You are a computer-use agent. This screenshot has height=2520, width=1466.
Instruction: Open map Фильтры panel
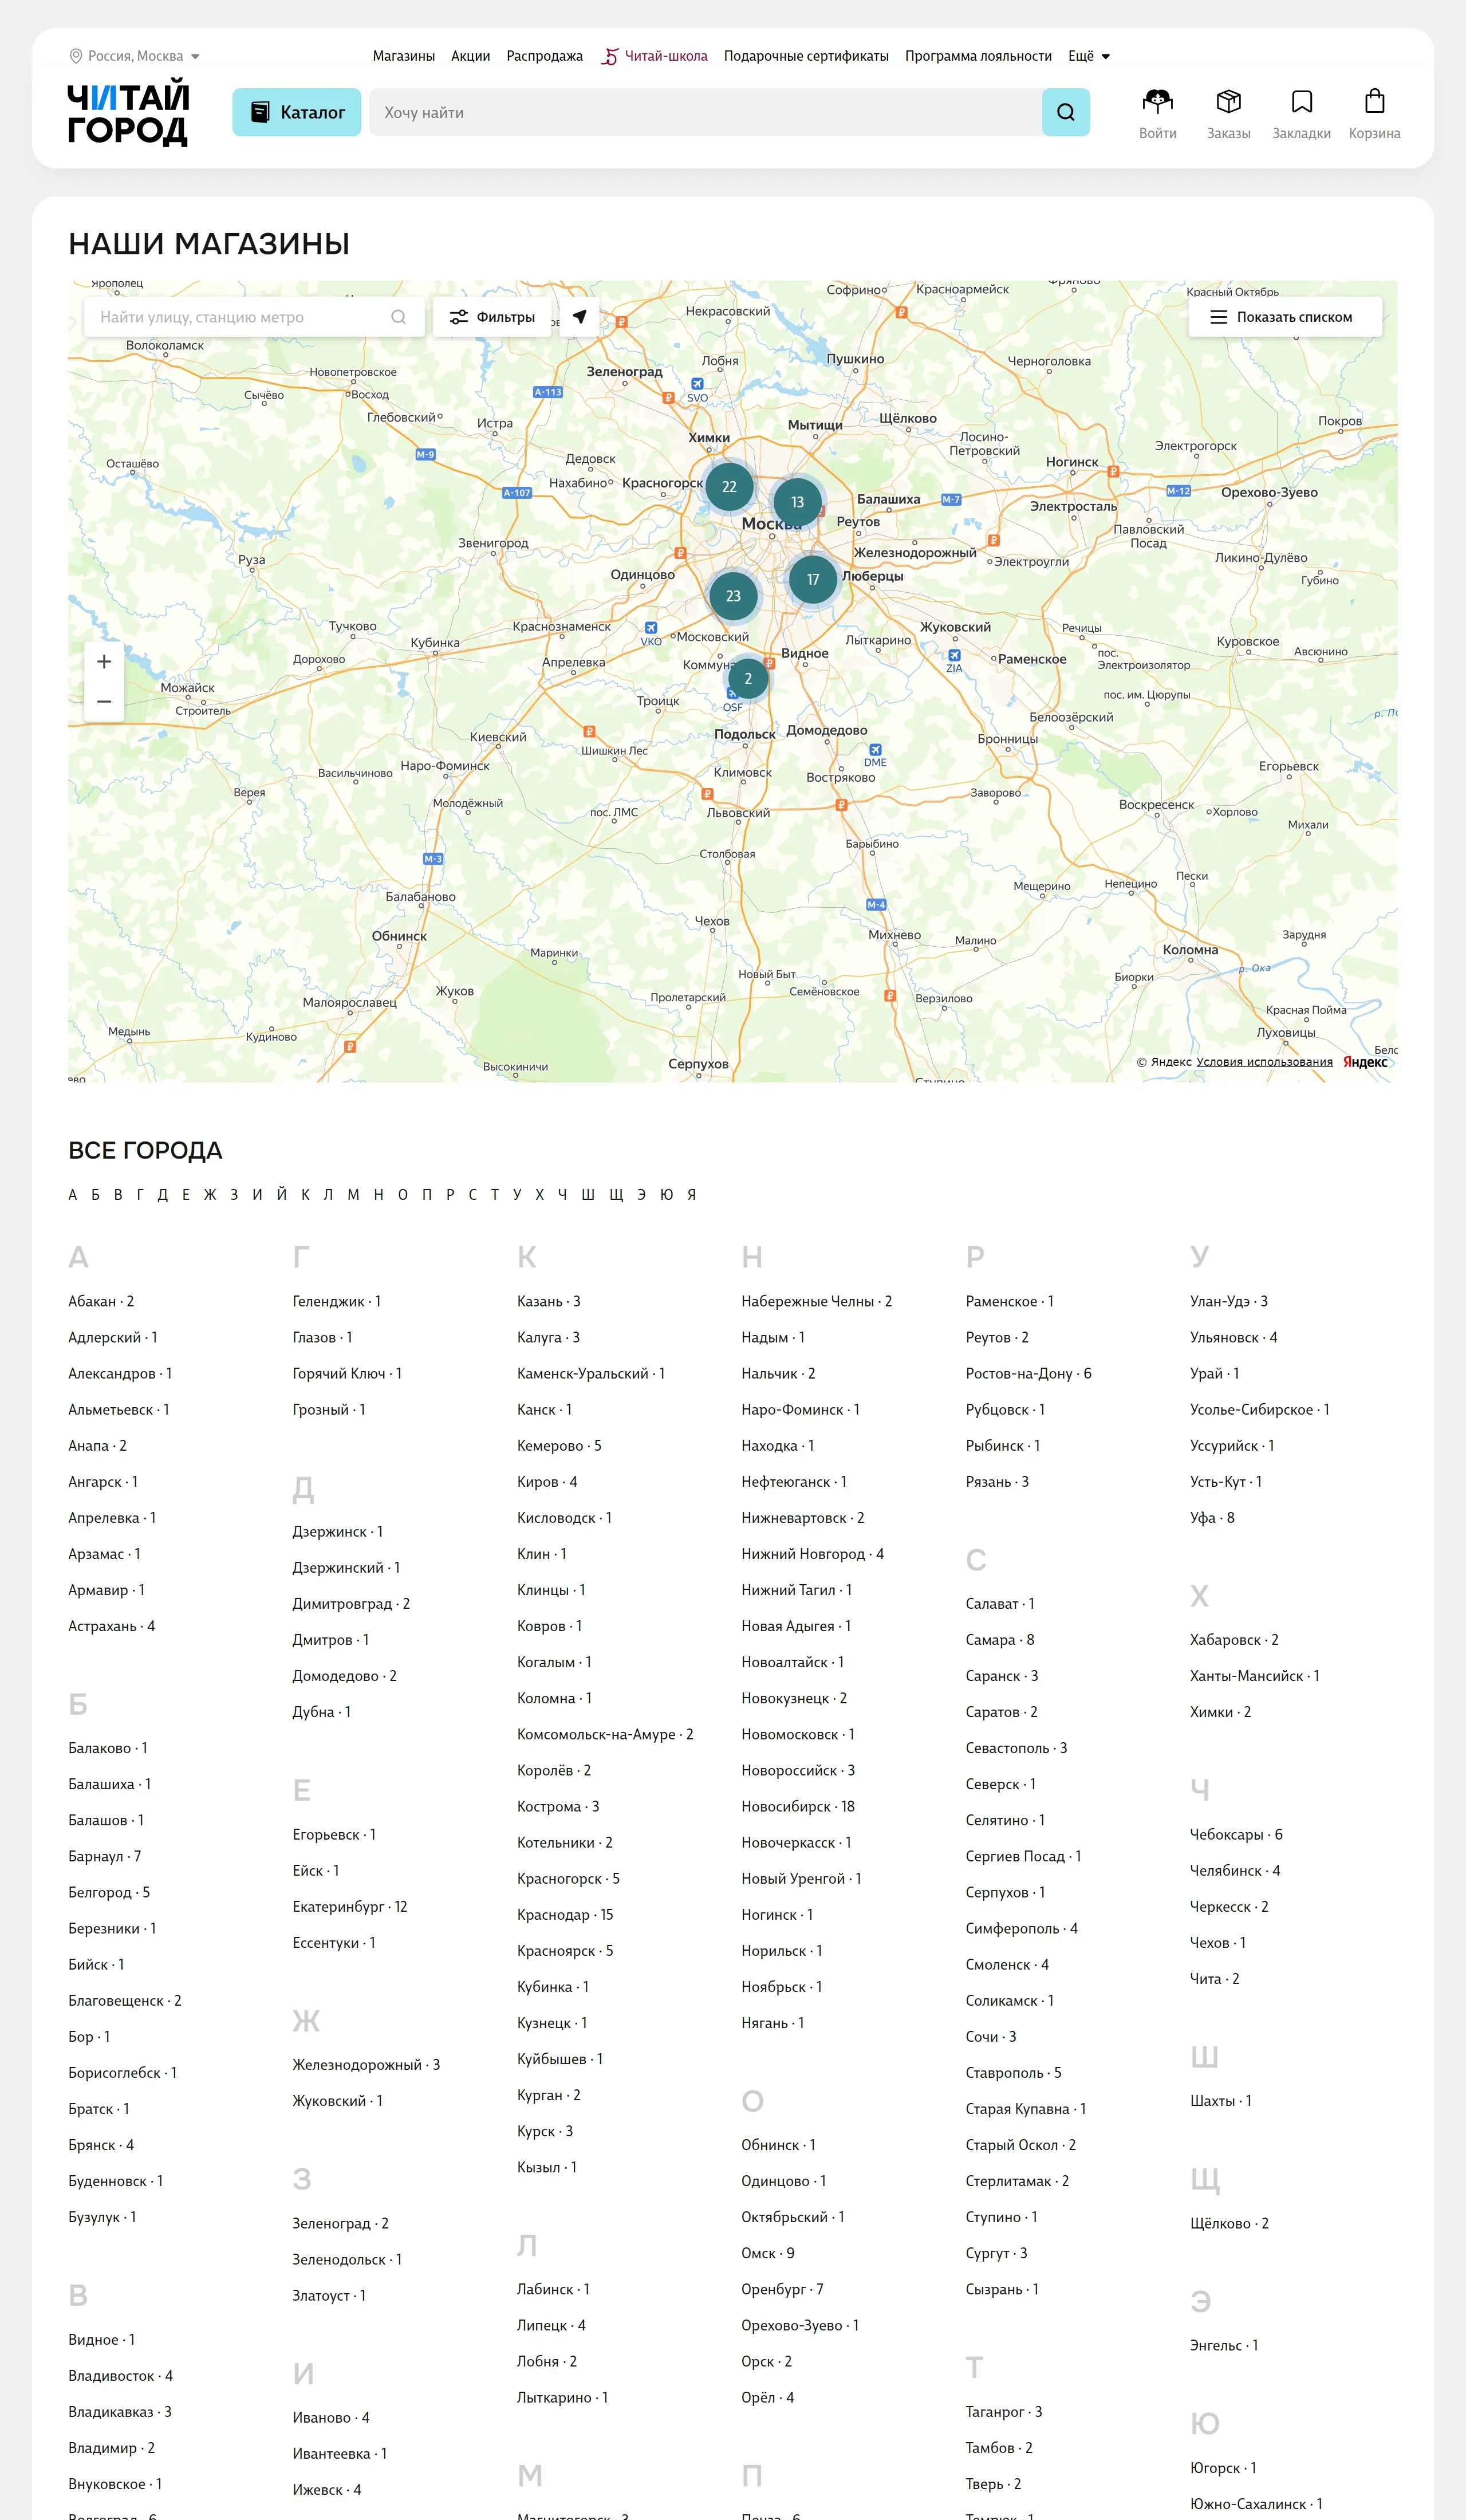point(492,317)
